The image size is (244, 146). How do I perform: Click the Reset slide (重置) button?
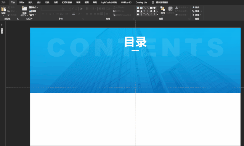pos(33,11)
